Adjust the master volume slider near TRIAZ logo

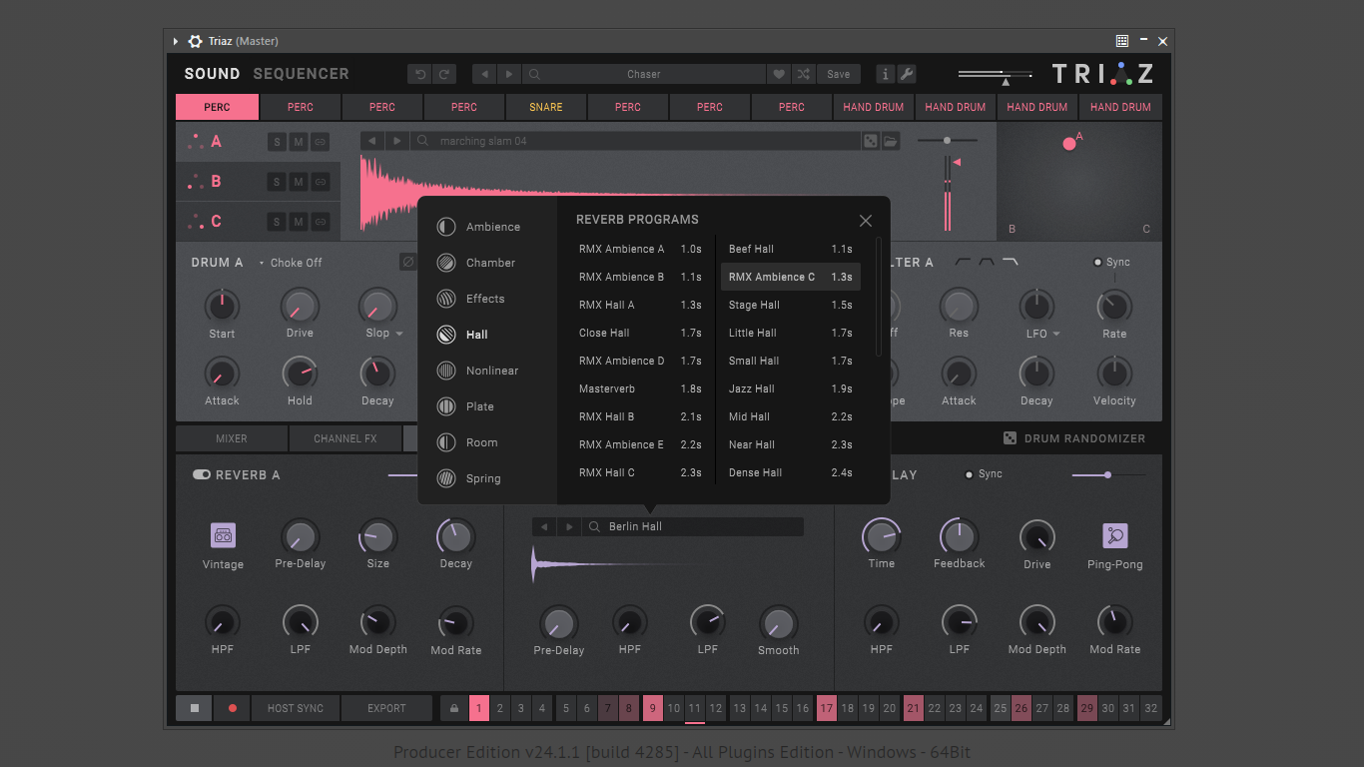point(997,75)
